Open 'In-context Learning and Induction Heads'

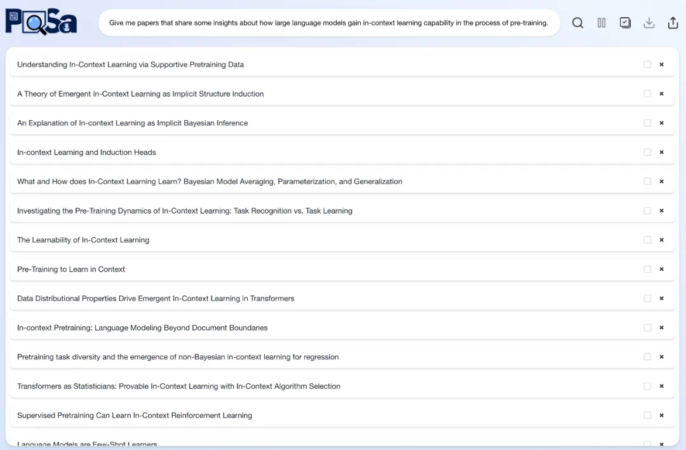pos(86,153)
